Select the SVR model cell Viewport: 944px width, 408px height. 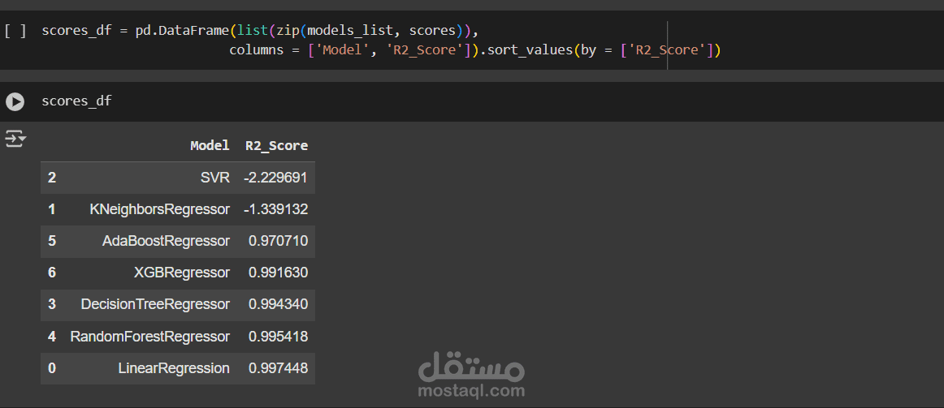click(x=215, y=178)
